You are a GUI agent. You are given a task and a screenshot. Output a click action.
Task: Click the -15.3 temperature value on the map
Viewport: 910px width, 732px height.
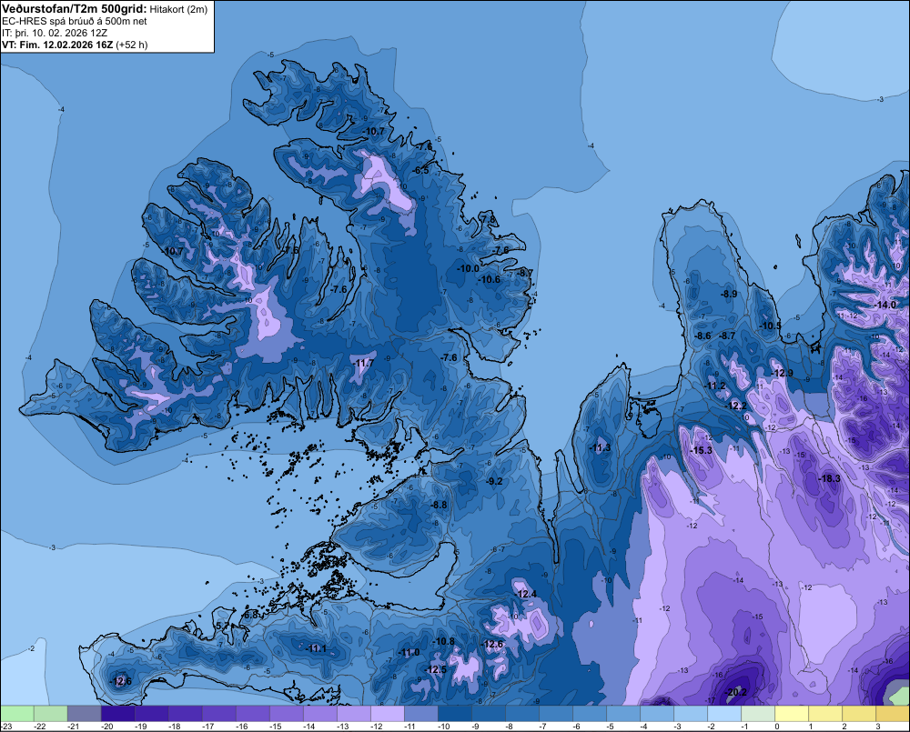click(701, 450)
